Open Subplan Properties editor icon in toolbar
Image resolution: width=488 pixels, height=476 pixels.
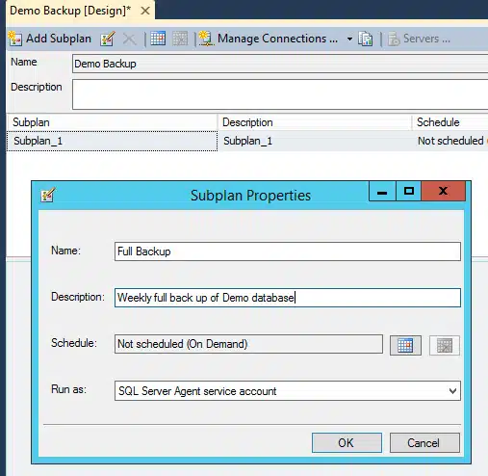[107, 39]
